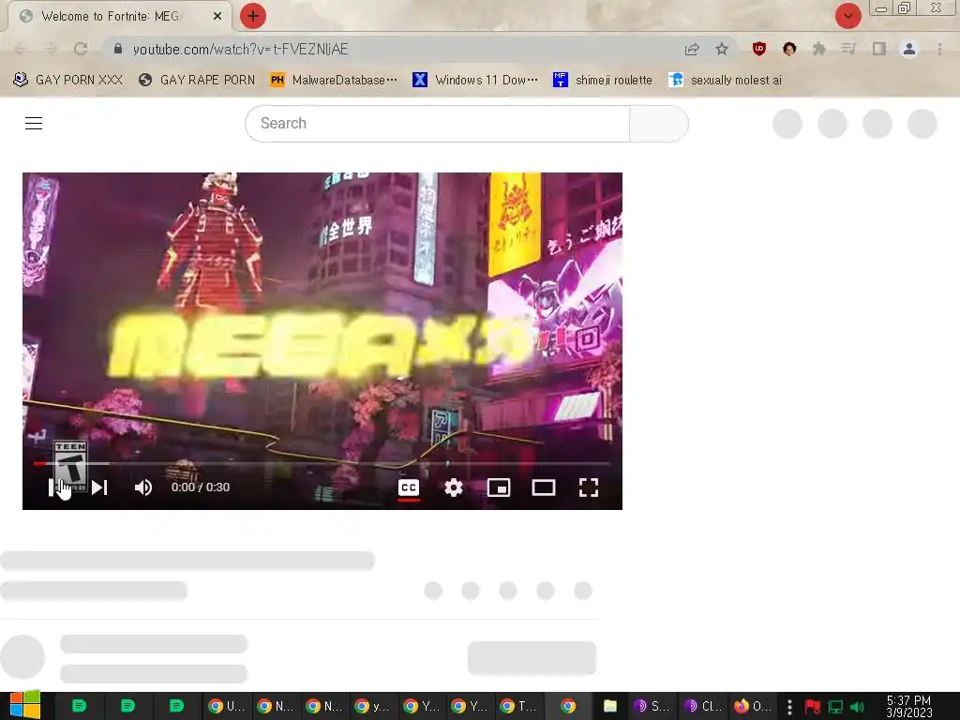960x720 pixels.
Task: Open a new tab with red plus
Action: [253, 16]
